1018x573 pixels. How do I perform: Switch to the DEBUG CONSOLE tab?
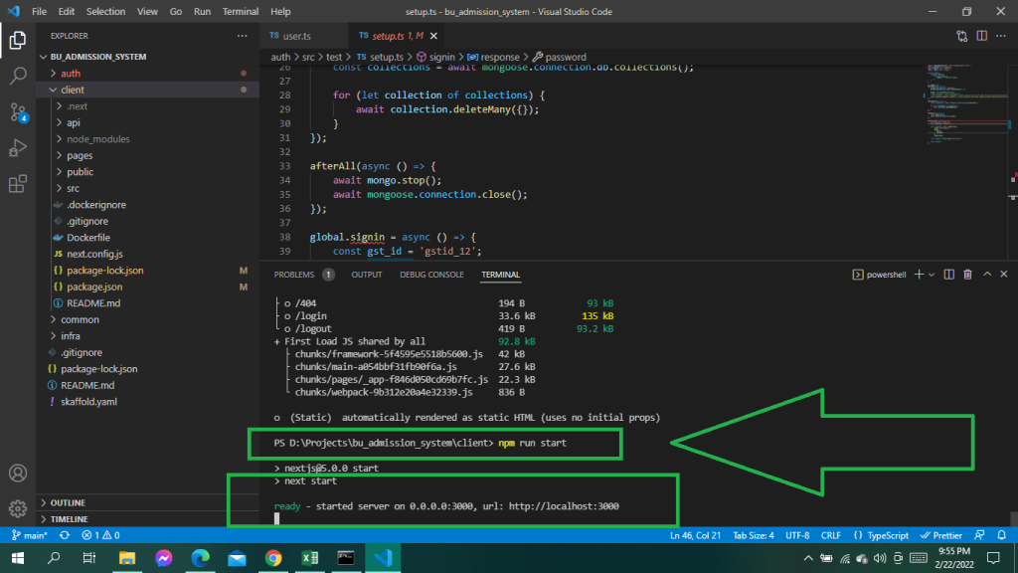tap(431, 275)
